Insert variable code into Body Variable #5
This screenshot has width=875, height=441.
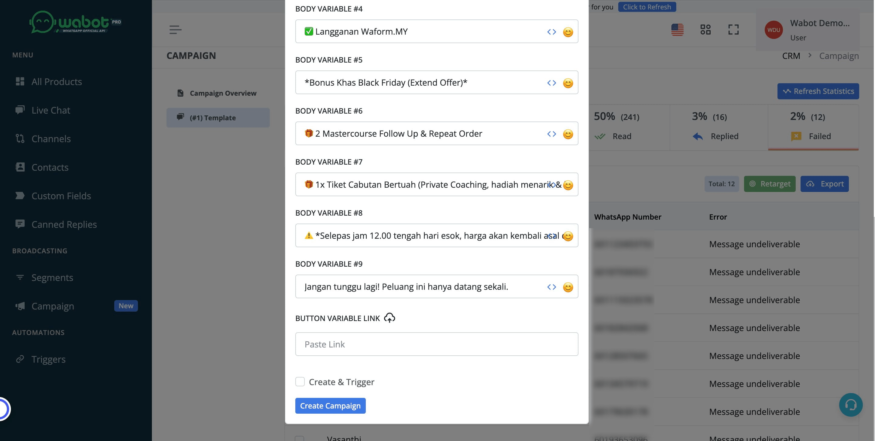pyautogui.click(x=551, y=83)
